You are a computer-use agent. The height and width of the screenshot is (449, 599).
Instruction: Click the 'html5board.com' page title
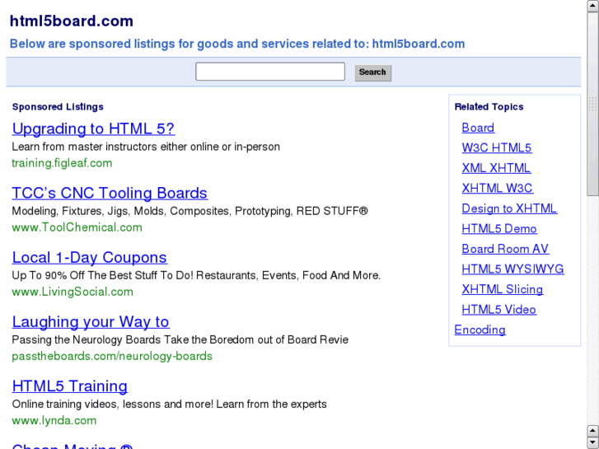point(72,21)
